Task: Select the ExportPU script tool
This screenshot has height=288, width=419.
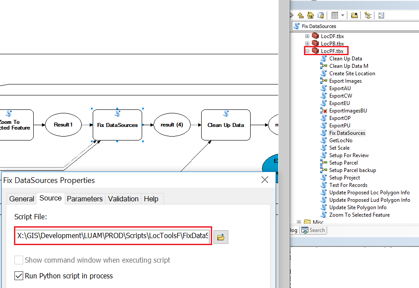Action: pos(339,126)
